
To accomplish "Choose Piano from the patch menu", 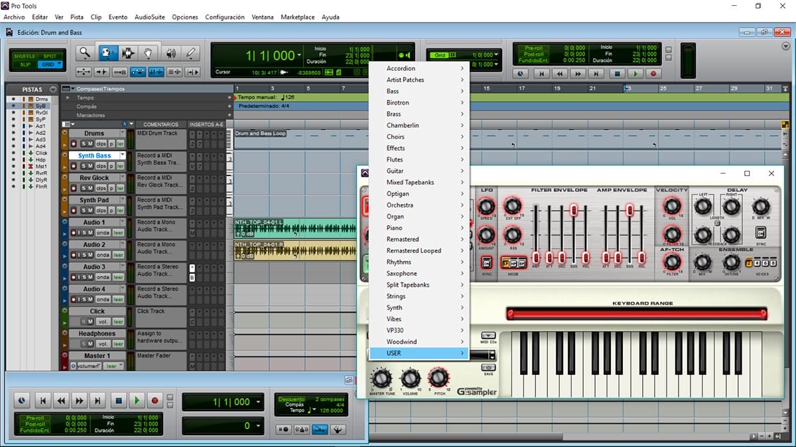I will 420,228.
